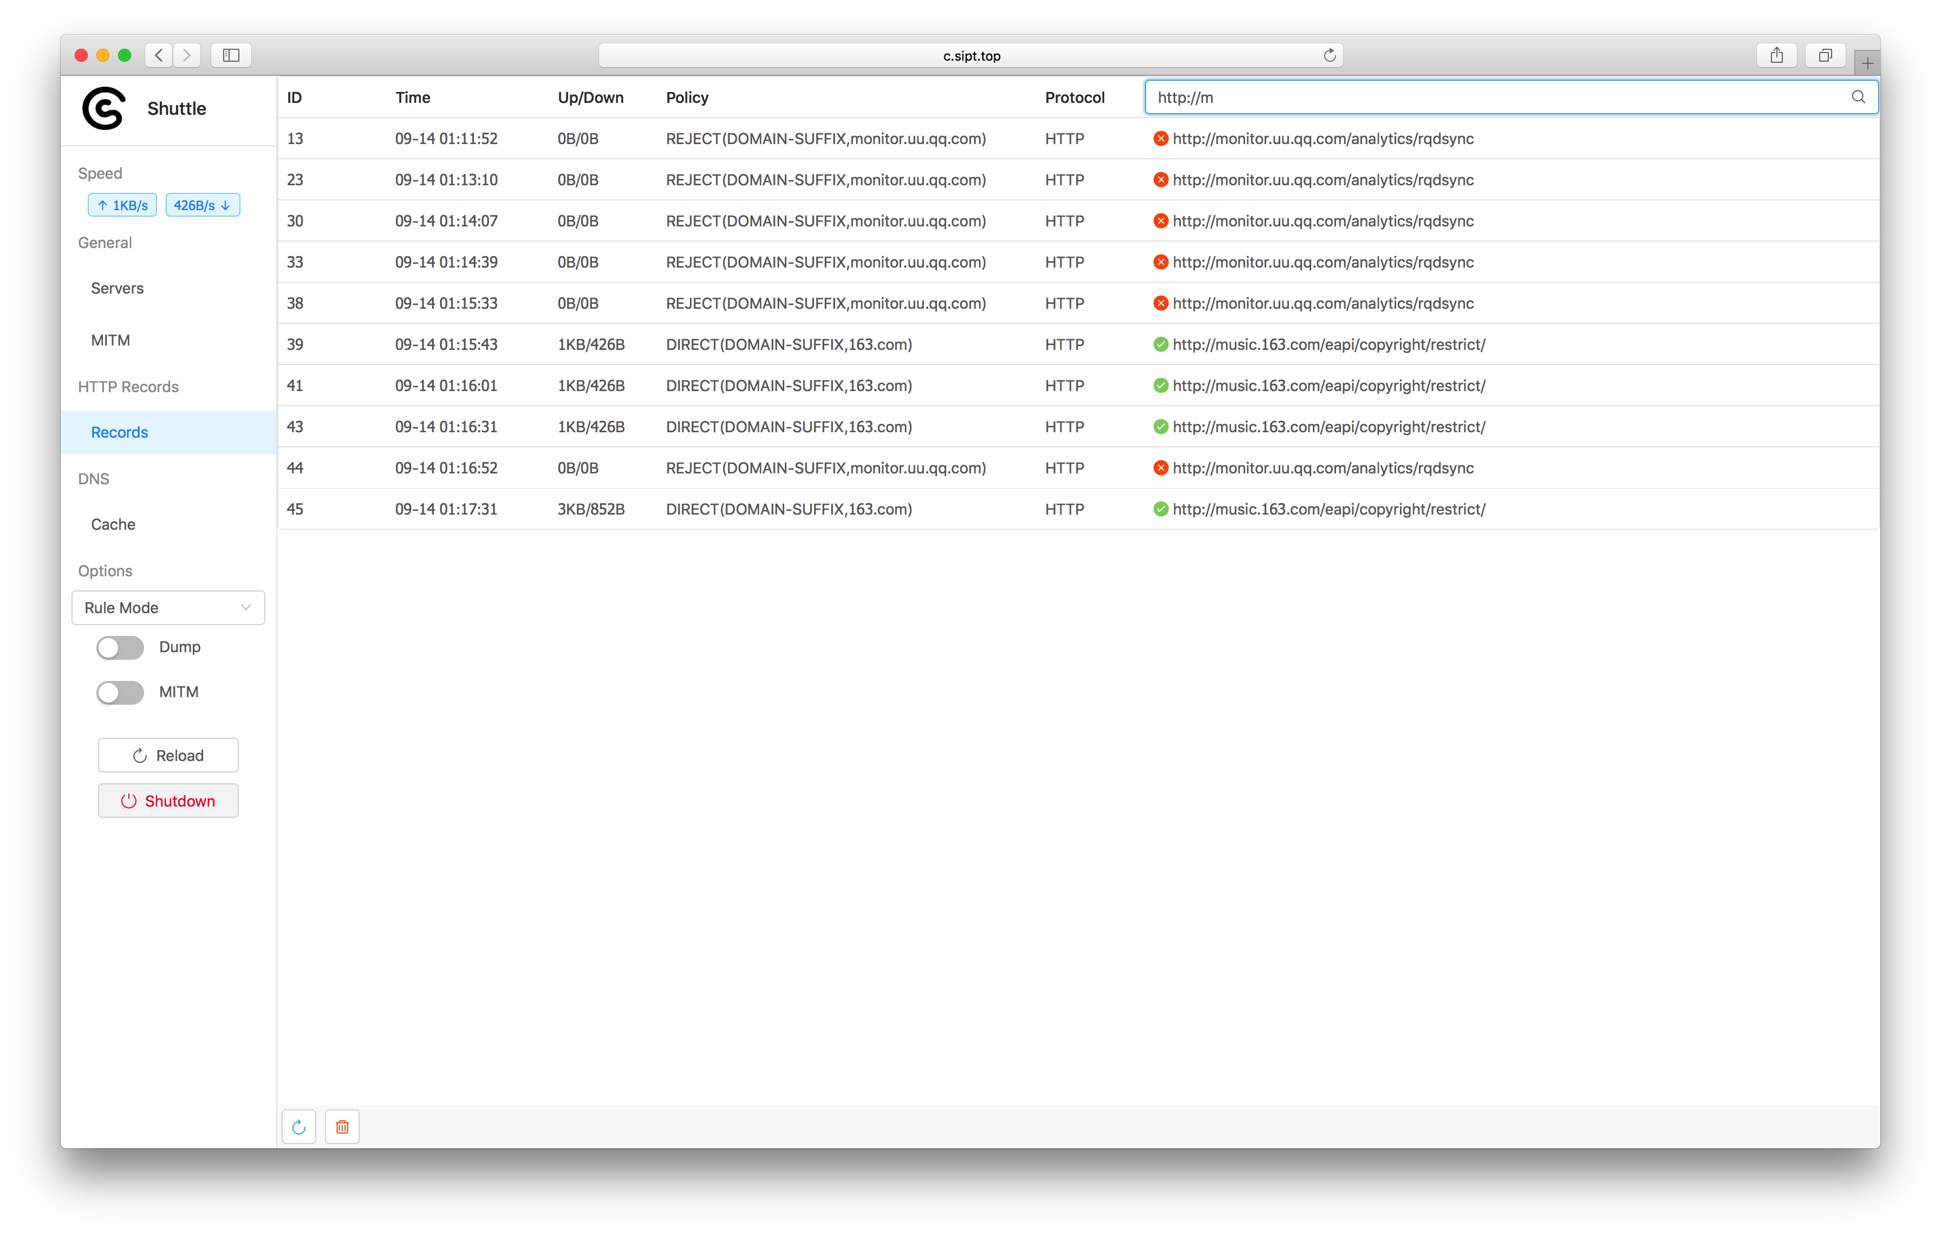
Task: Select the Cache menu item
Action: pos(114,524)
